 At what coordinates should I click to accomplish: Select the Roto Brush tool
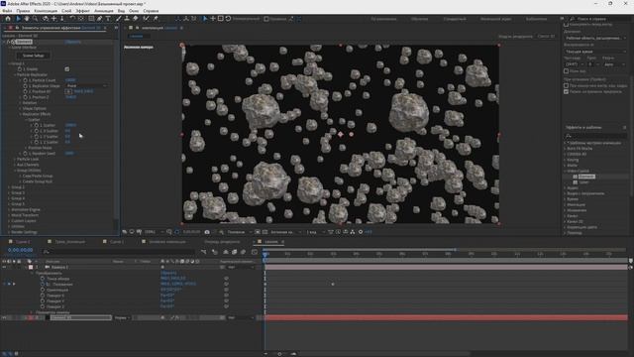pyautogui.click(x=146, y=19)
